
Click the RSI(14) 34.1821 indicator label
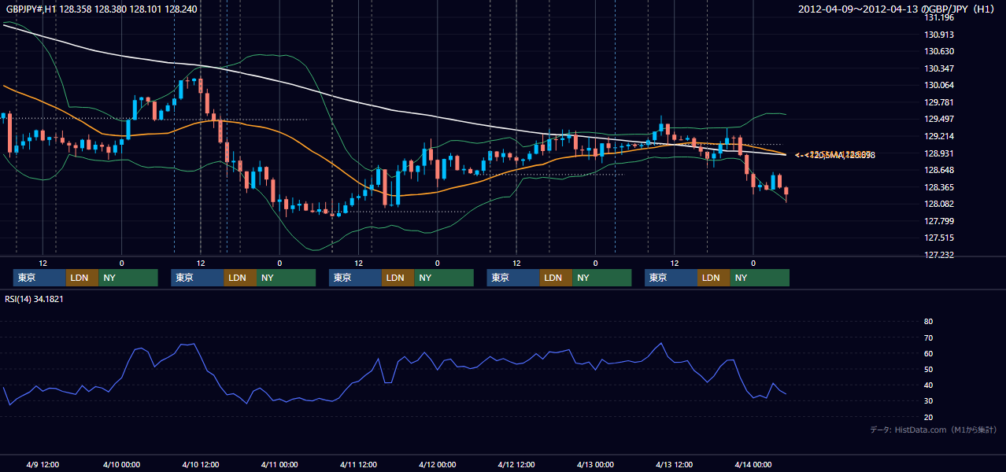35,299
